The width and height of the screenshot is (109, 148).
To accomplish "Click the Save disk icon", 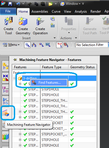I will coord(10,4).
